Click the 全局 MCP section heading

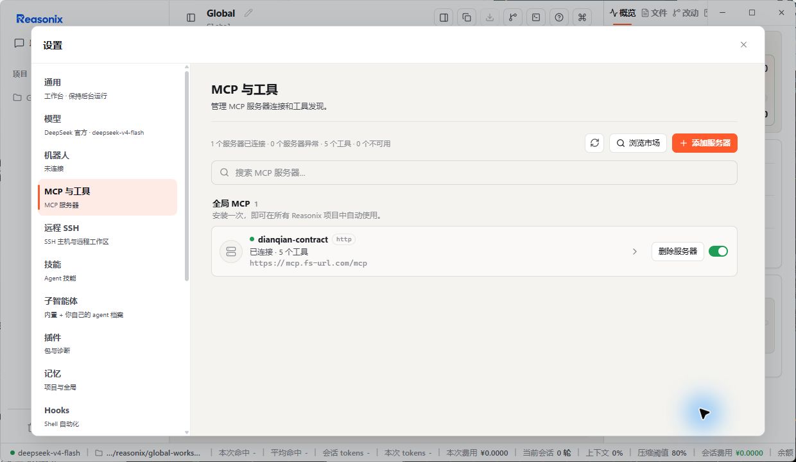(x=231, y=203)
